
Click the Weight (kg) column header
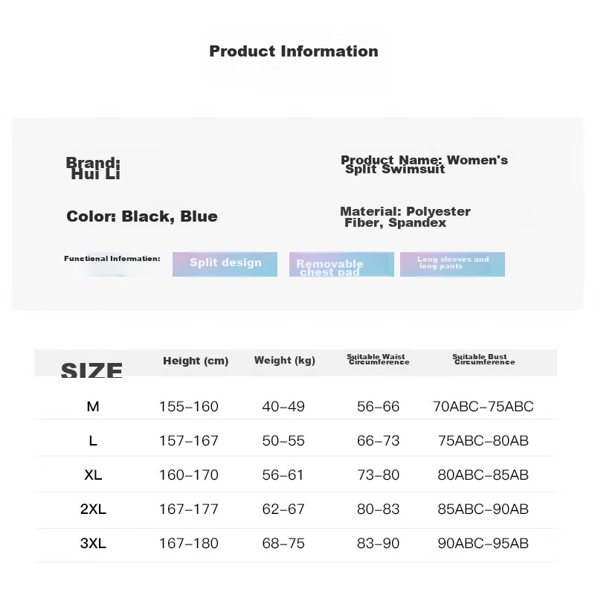[x=285, y=361]
